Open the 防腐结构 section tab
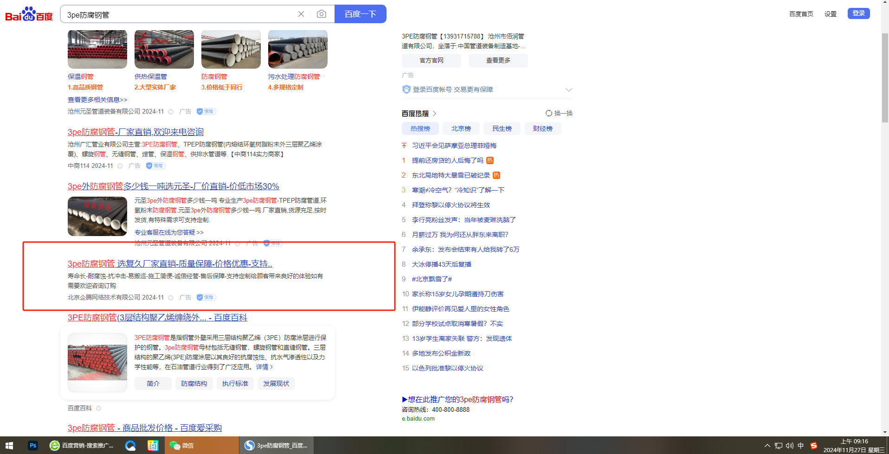 194,384
